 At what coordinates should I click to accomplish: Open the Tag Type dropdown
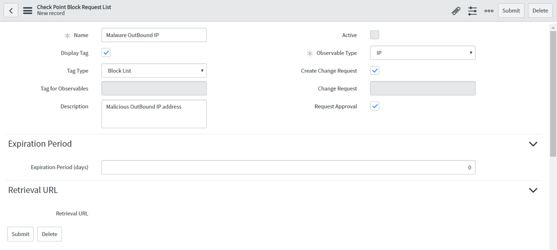[x=154, y=70]
